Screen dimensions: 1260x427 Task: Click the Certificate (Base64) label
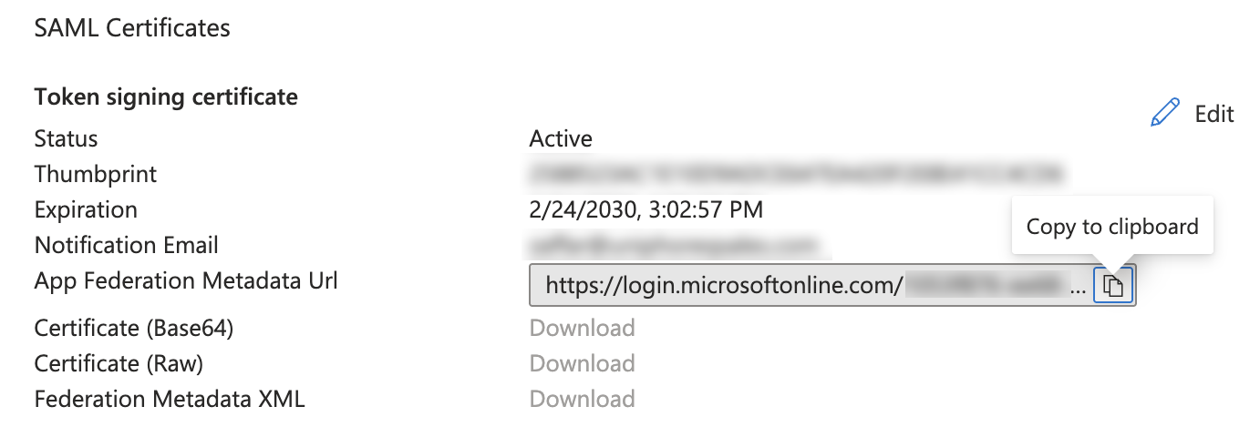(134, 328)
